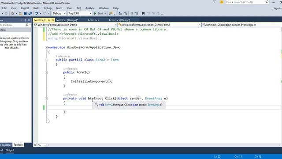Screen dimensions: 282x159
Task: Click the Open File folder icon
Action: 20,13
